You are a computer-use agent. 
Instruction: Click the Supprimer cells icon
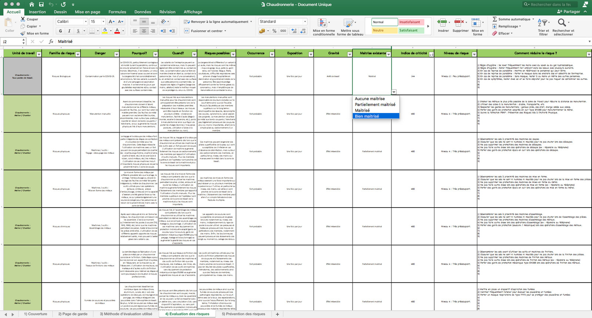coord(459,22)
